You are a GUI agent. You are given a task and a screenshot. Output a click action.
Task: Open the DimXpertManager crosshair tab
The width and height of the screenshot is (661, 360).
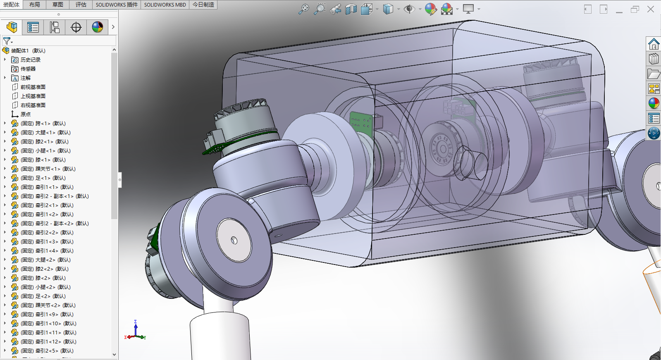tap(76, 27)
